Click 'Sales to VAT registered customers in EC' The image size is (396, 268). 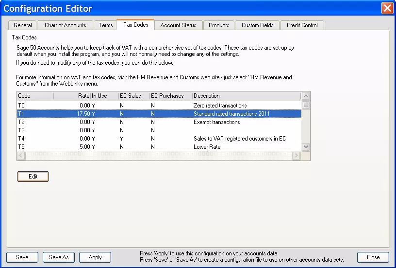[x=240, y=139]
